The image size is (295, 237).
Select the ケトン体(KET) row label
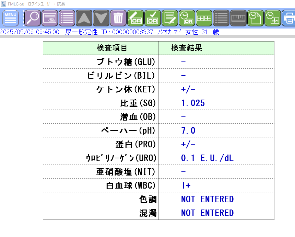126,89
